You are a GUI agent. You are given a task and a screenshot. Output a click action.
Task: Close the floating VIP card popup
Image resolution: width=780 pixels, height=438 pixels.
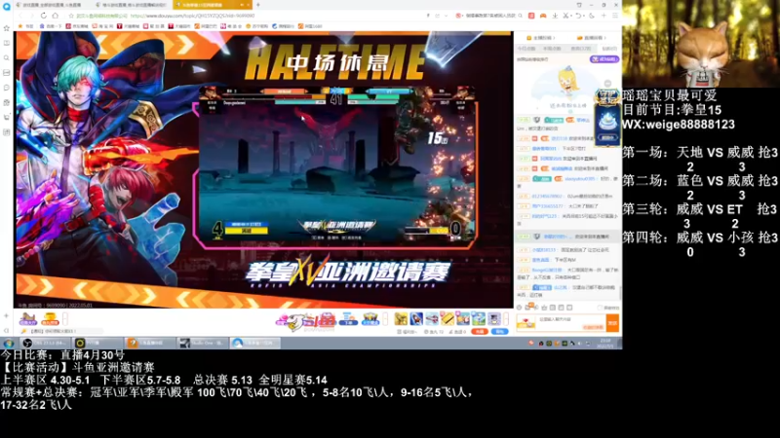pyautogui.click(x=607, y=84)
